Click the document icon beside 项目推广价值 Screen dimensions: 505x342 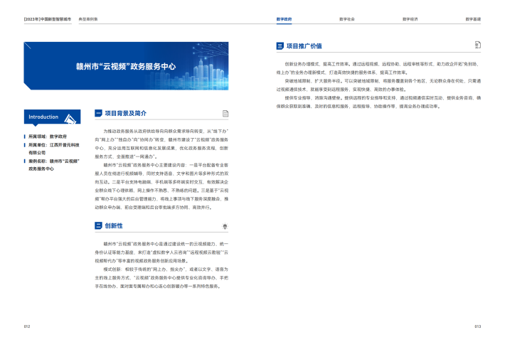tap(478, 45)
